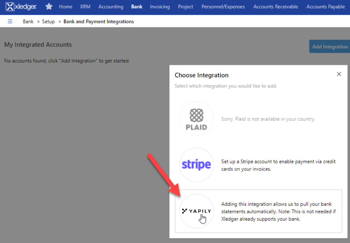Open the Accounts Receivable menu
The image size is (350, 243).
coord(275,7)
